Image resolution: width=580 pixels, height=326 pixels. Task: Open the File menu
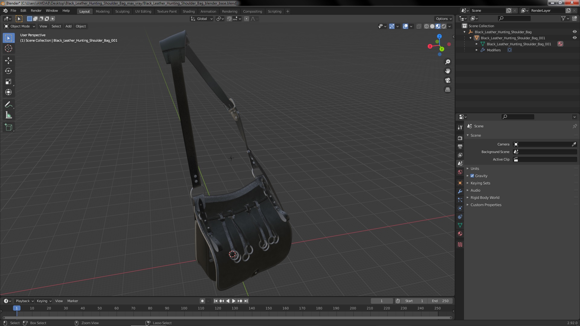click(13, 11)
